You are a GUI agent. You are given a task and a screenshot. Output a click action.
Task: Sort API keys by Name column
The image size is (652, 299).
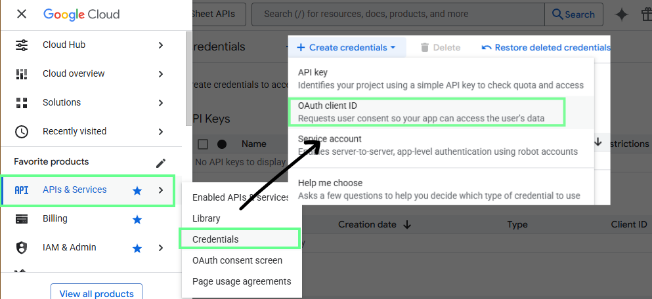254,144
